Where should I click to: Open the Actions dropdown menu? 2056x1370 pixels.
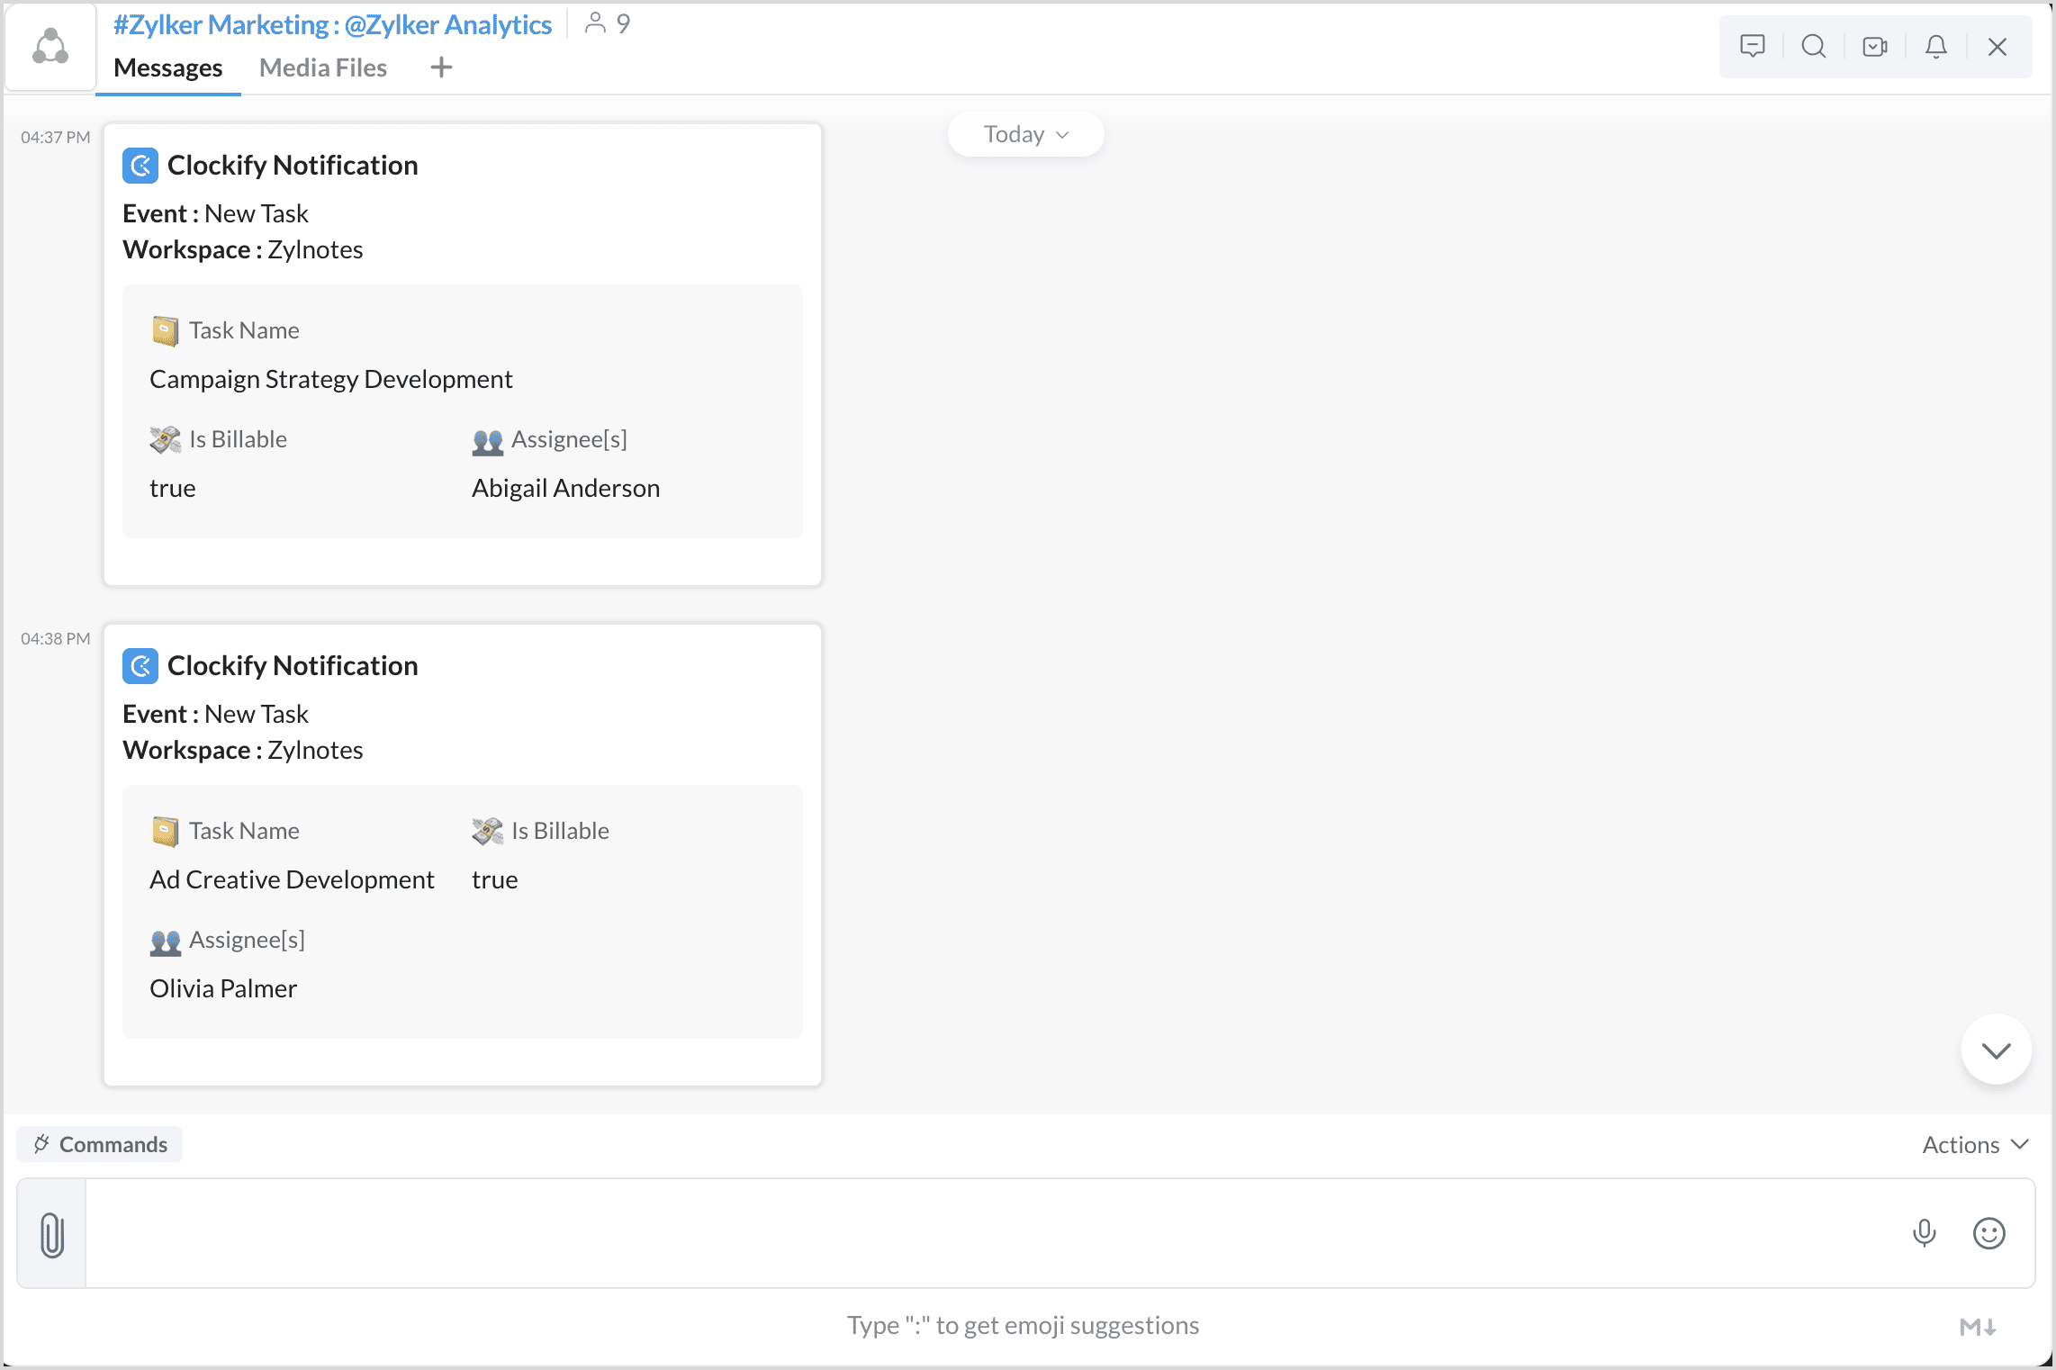click(x=1974, y=1144)
